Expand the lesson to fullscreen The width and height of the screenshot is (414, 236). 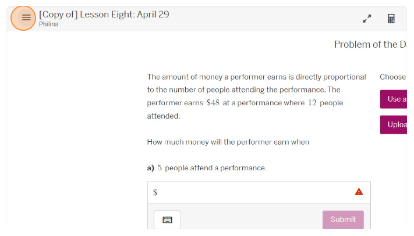click(367, 19)
